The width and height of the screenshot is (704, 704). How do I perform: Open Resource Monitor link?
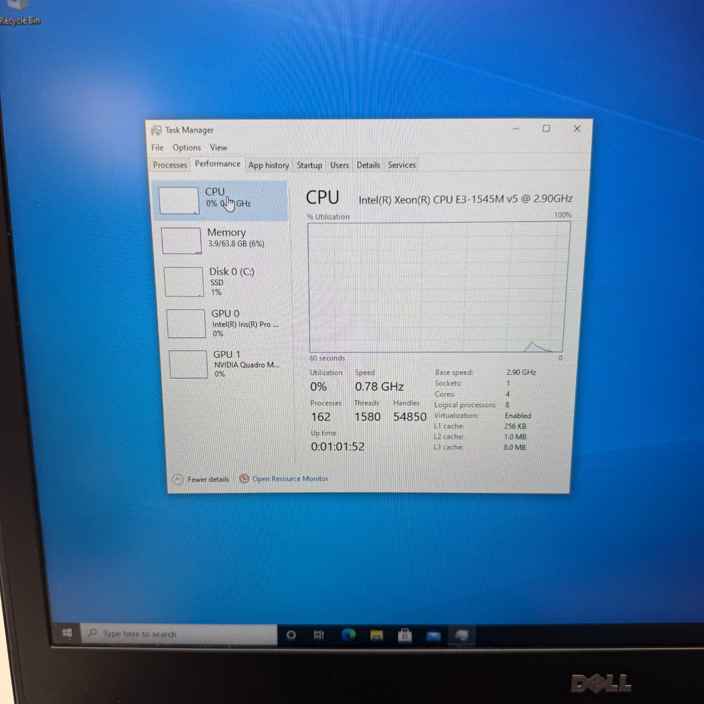(290, 479)
